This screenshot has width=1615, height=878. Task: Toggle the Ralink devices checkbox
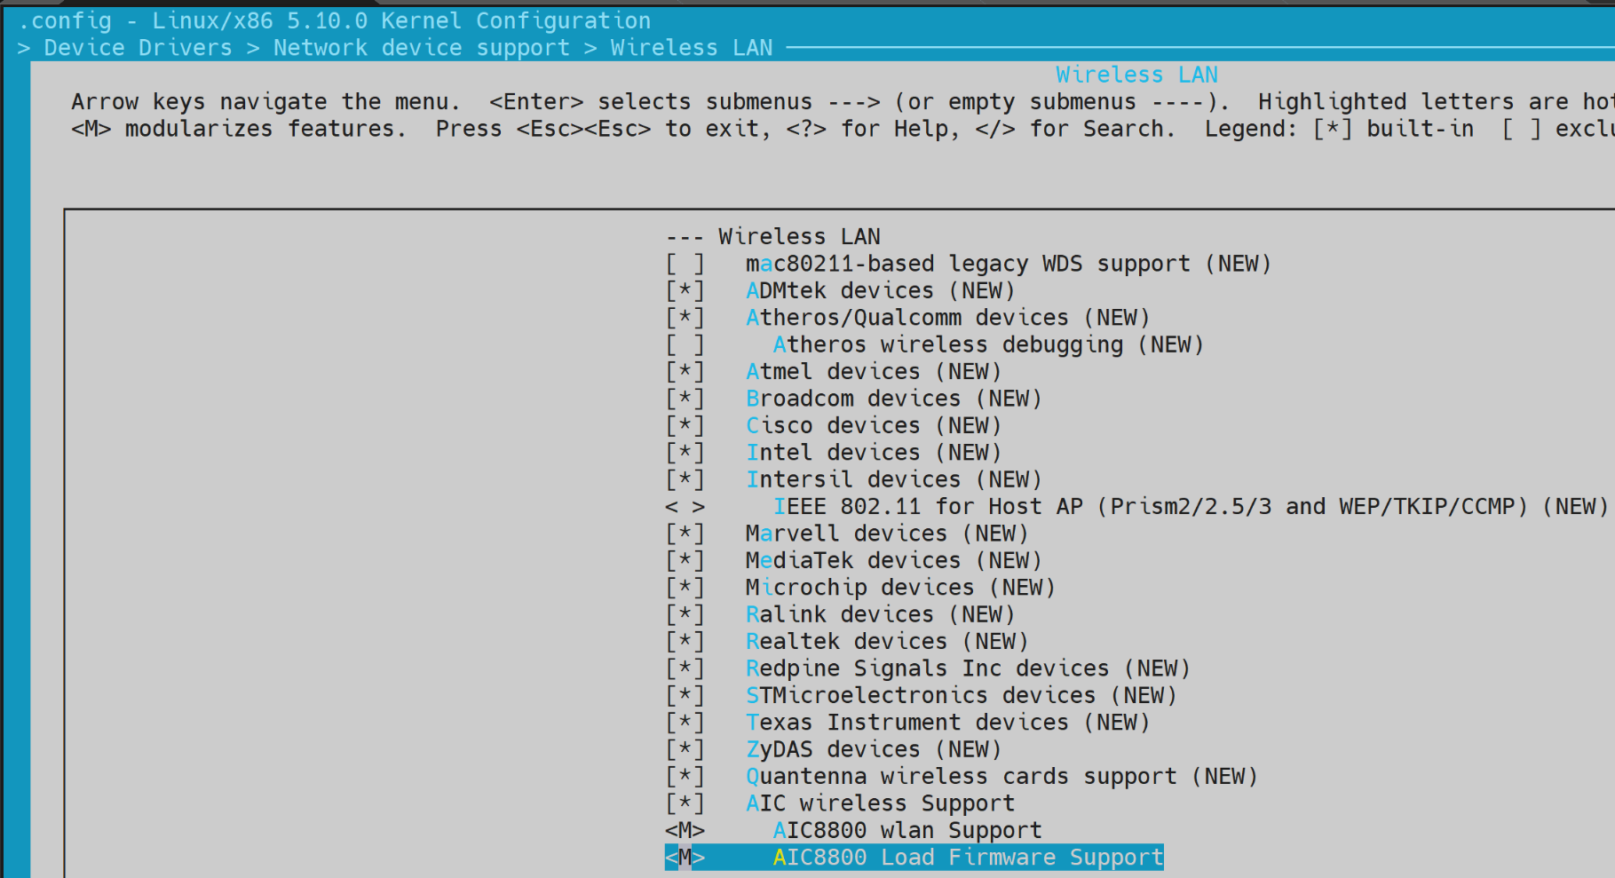point(685,614)
